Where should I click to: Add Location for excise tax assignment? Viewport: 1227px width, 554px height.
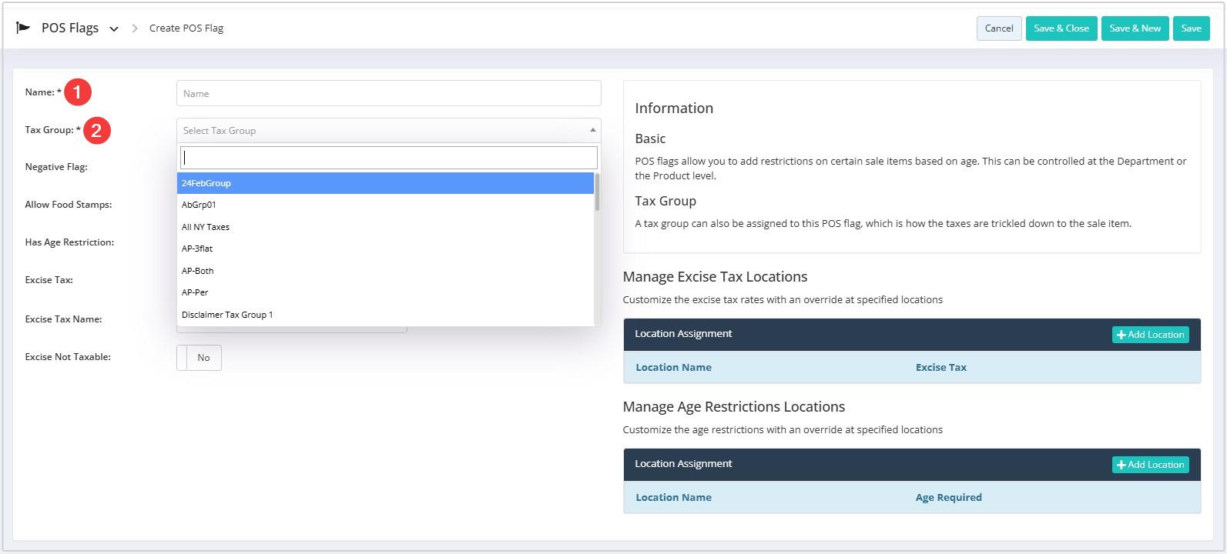point(1150,335)
